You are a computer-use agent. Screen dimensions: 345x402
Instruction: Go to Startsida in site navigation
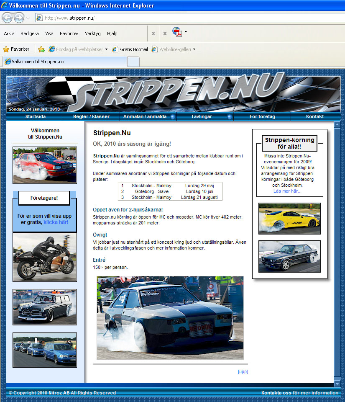coord(35,116)
